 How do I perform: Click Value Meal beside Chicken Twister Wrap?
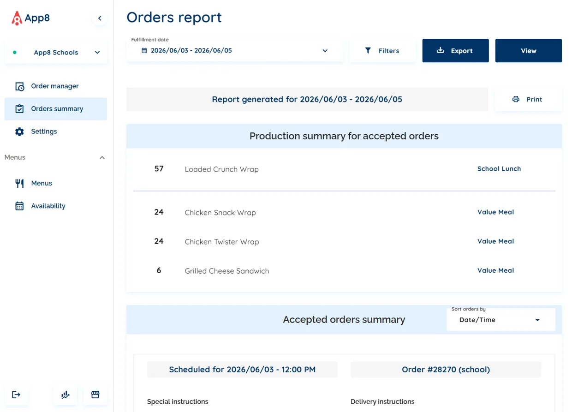(495, 241)
